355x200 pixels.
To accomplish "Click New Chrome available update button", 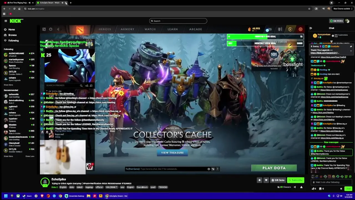I will click(343, 9).
